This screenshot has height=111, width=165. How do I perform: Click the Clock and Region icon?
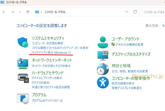[103, 68]
